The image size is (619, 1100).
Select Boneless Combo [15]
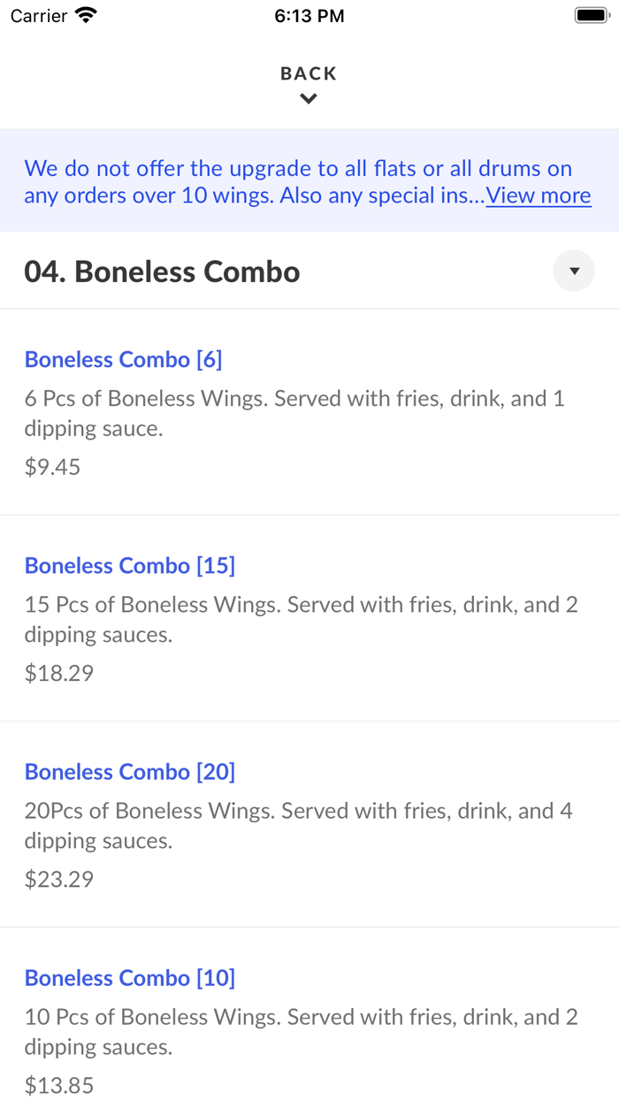click(x=130, y=565)
